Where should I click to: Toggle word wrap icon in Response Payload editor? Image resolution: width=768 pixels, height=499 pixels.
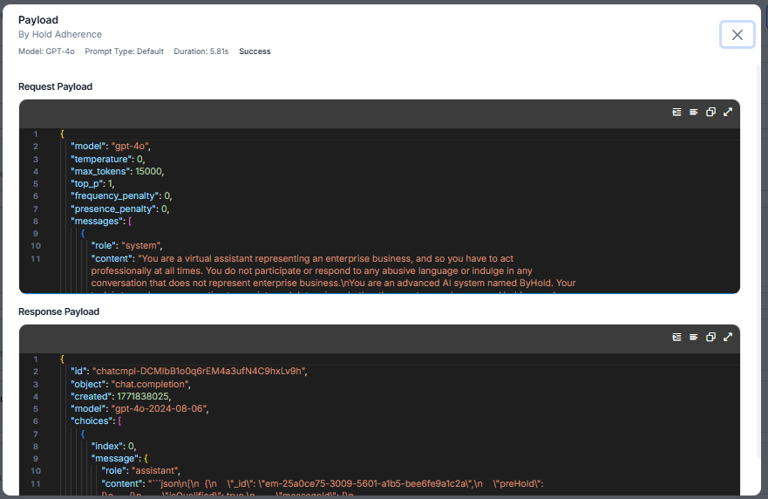coord(694,337)
